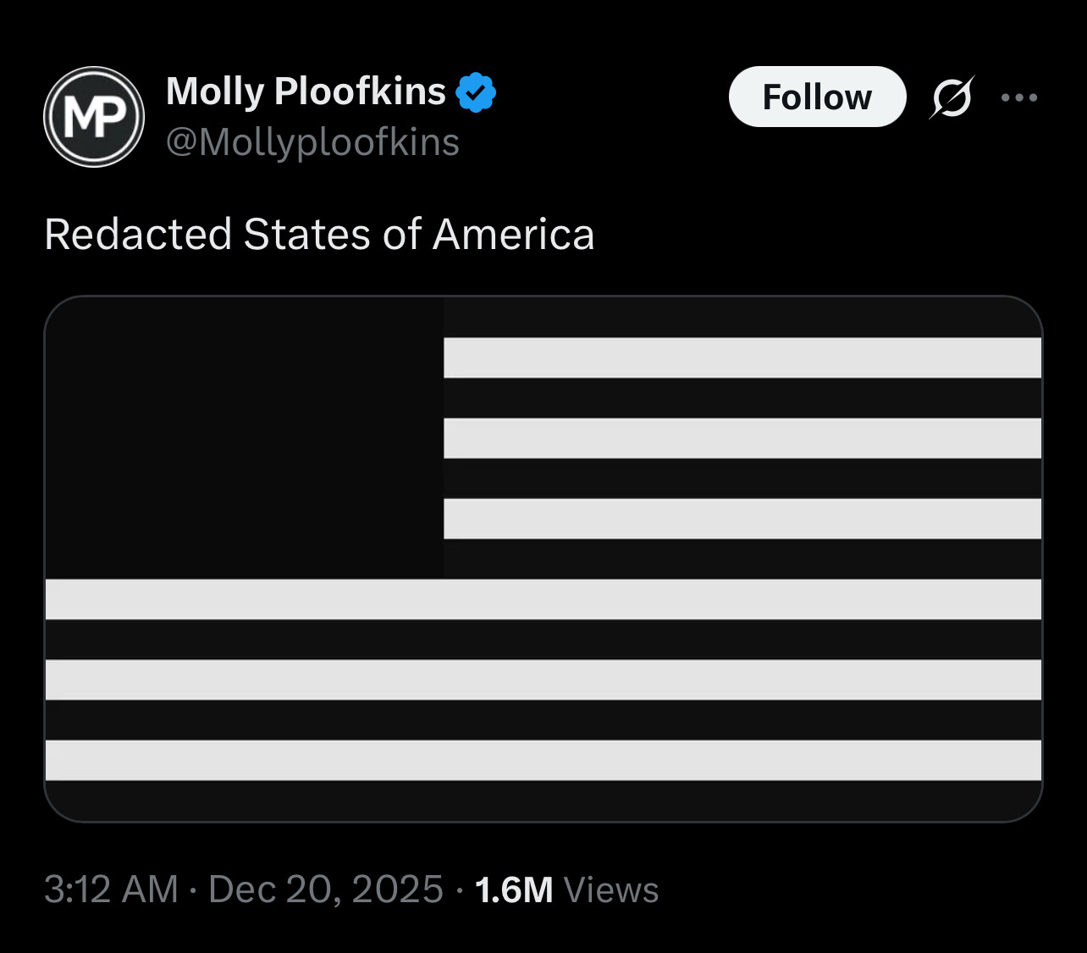The width and height of the screenshot is (1087, 953).
Task: Open the three-dot more options menu
Action: click(x=1019, y=97)
